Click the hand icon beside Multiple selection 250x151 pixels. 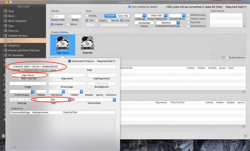click(x=223, y=57)
